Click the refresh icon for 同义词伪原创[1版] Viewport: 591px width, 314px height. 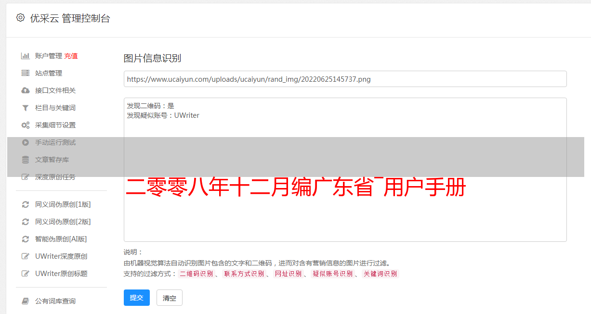26,204
